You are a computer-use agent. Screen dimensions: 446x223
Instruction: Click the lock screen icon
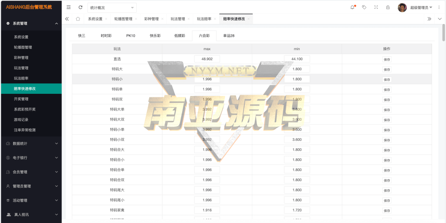tap(388, 7)
